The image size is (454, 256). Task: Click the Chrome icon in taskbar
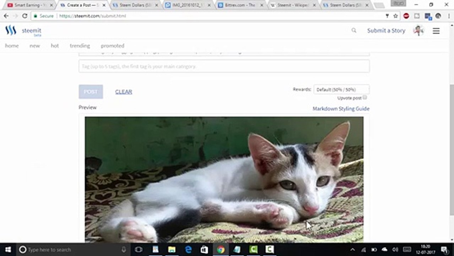(221, 250)
